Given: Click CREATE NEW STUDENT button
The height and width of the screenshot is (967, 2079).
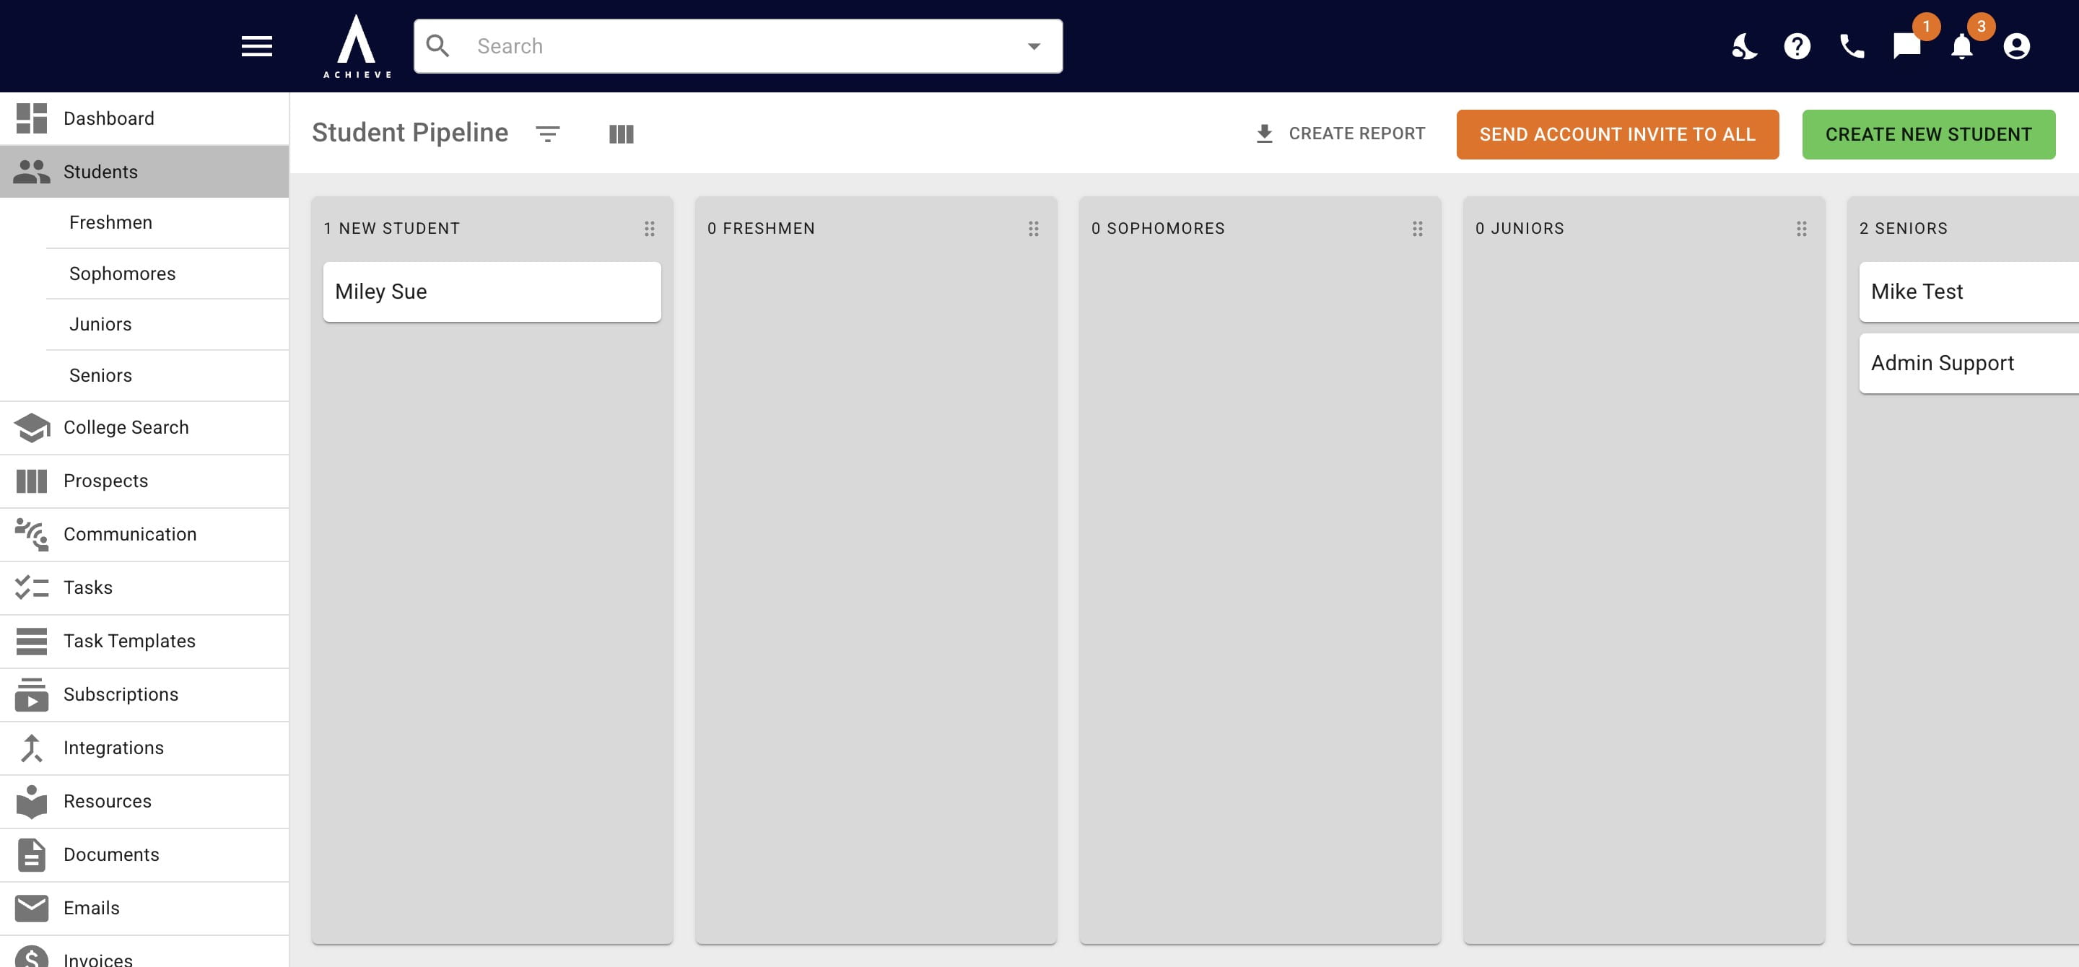Looking at the screenshot, I should tap(1928, 134).
